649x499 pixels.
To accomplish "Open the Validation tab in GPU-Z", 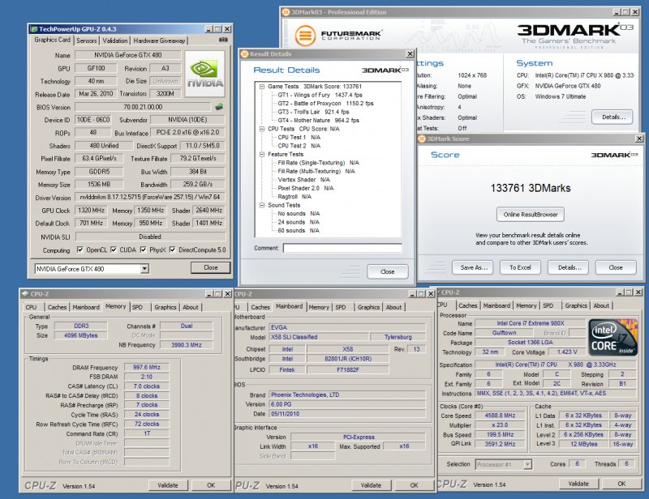I will tap(115, 41).
